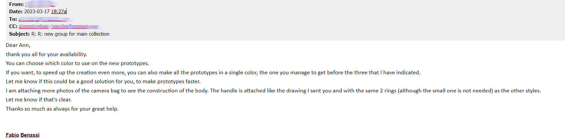Click the To label
The image size is (565, 139).
13,19
